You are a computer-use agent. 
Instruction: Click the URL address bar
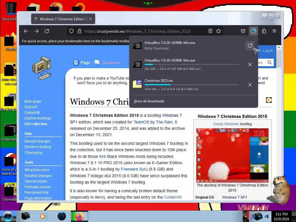pos(137,31)
